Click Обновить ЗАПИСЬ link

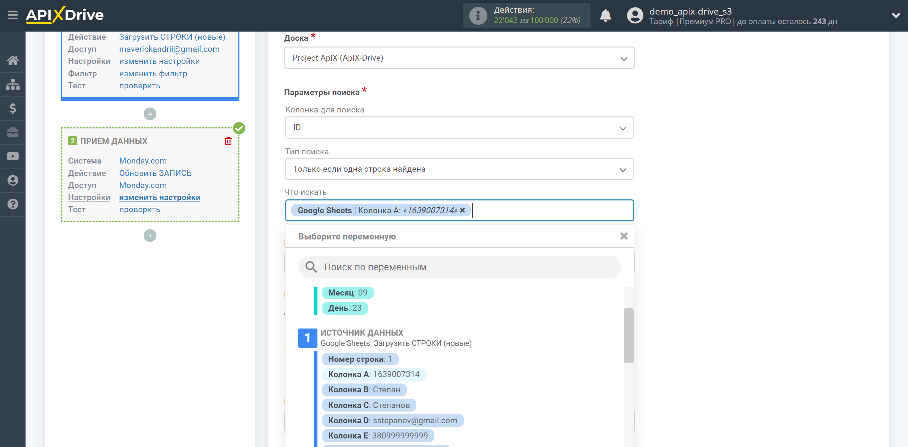click(155, 173)
